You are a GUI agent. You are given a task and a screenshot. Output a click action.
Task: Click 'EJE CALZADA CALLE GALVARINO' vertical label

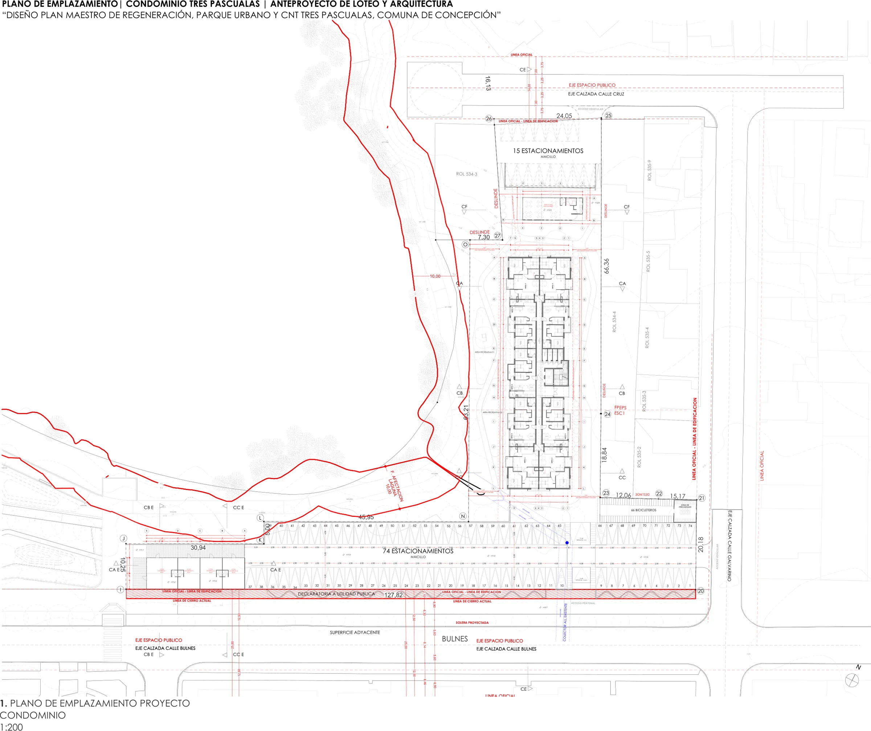(x=729, y=546)
